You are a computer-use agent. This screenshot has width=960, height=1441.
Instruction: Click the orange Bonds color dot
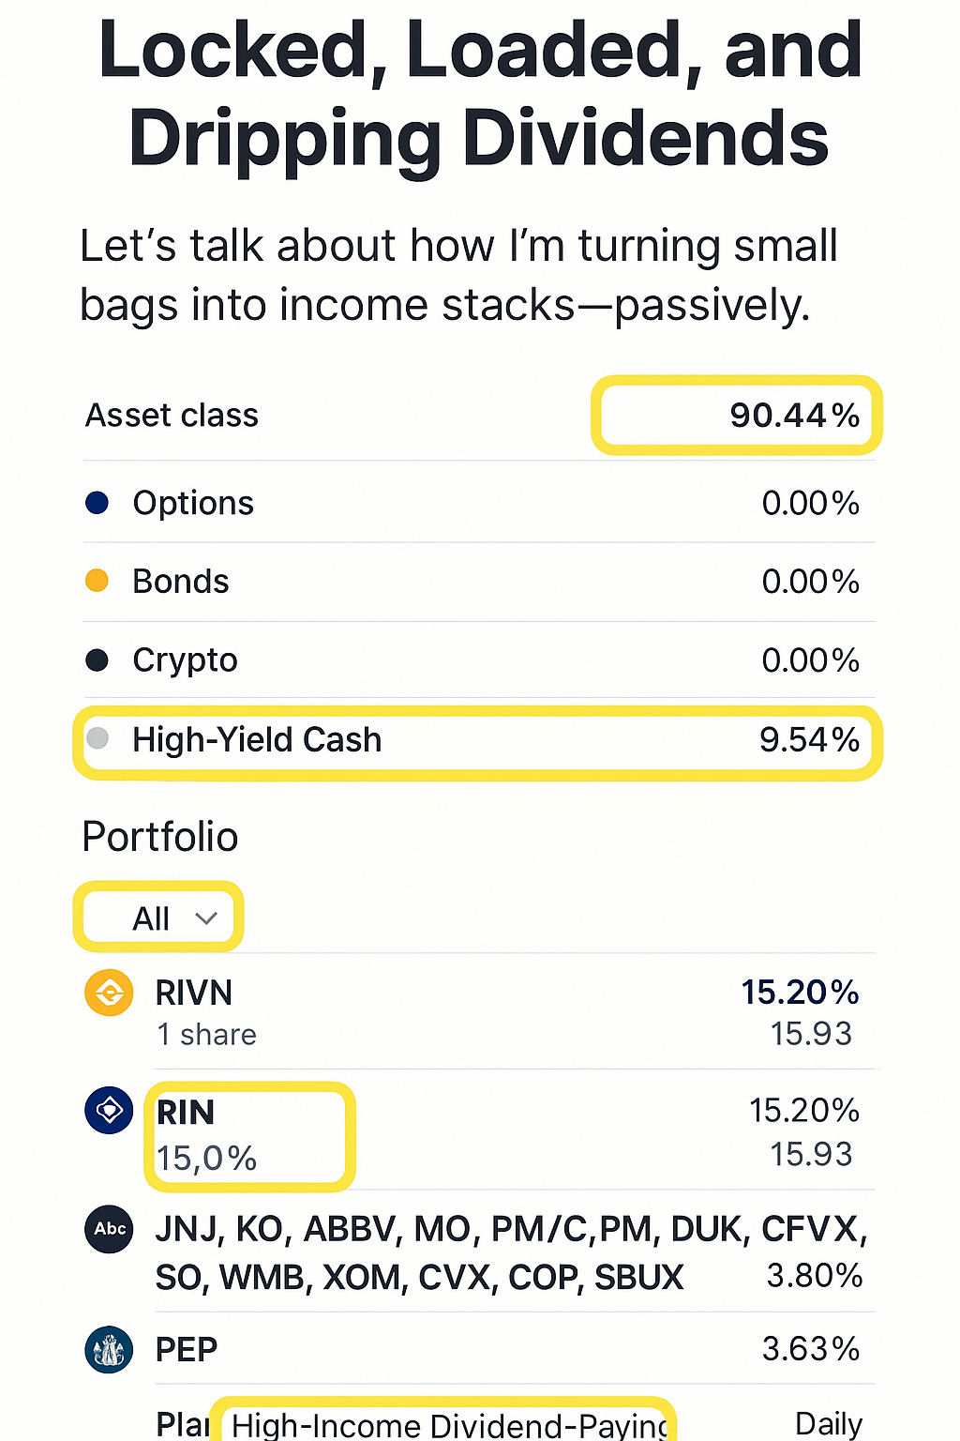click(x=97, y=581)
